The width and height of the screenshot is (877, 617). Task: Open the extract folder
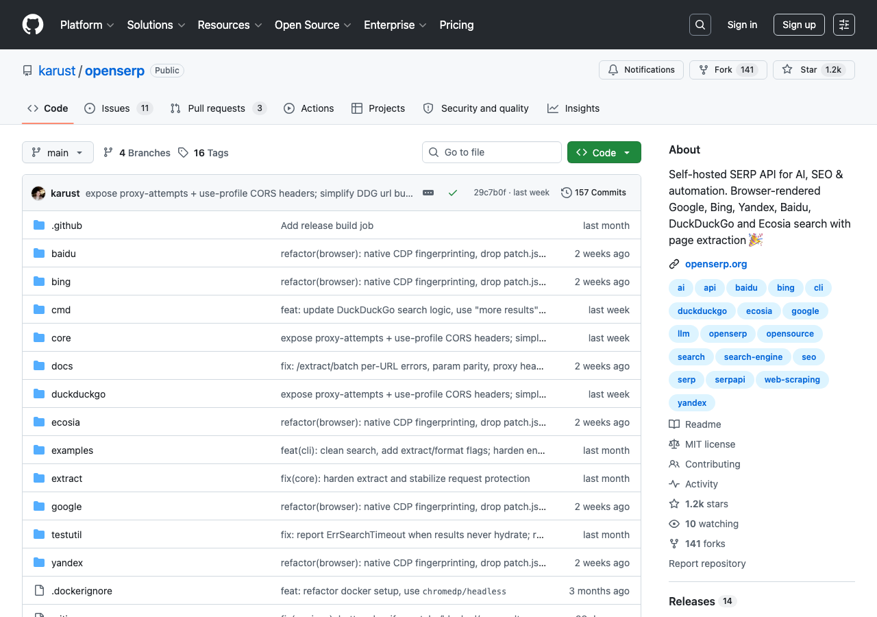[x=66, y=479]
